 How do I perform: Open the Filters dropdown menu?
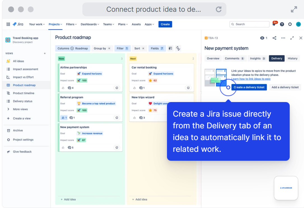71,24
